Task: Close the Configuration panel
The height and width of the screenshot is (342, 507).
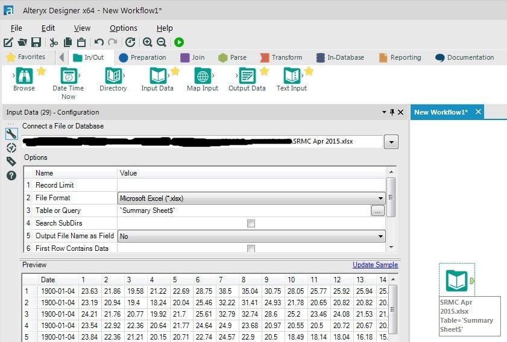Action: 401,112
